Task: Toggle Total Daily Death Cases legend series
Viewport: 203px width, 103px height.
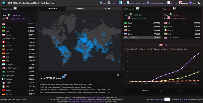Action: click(179, 49)
